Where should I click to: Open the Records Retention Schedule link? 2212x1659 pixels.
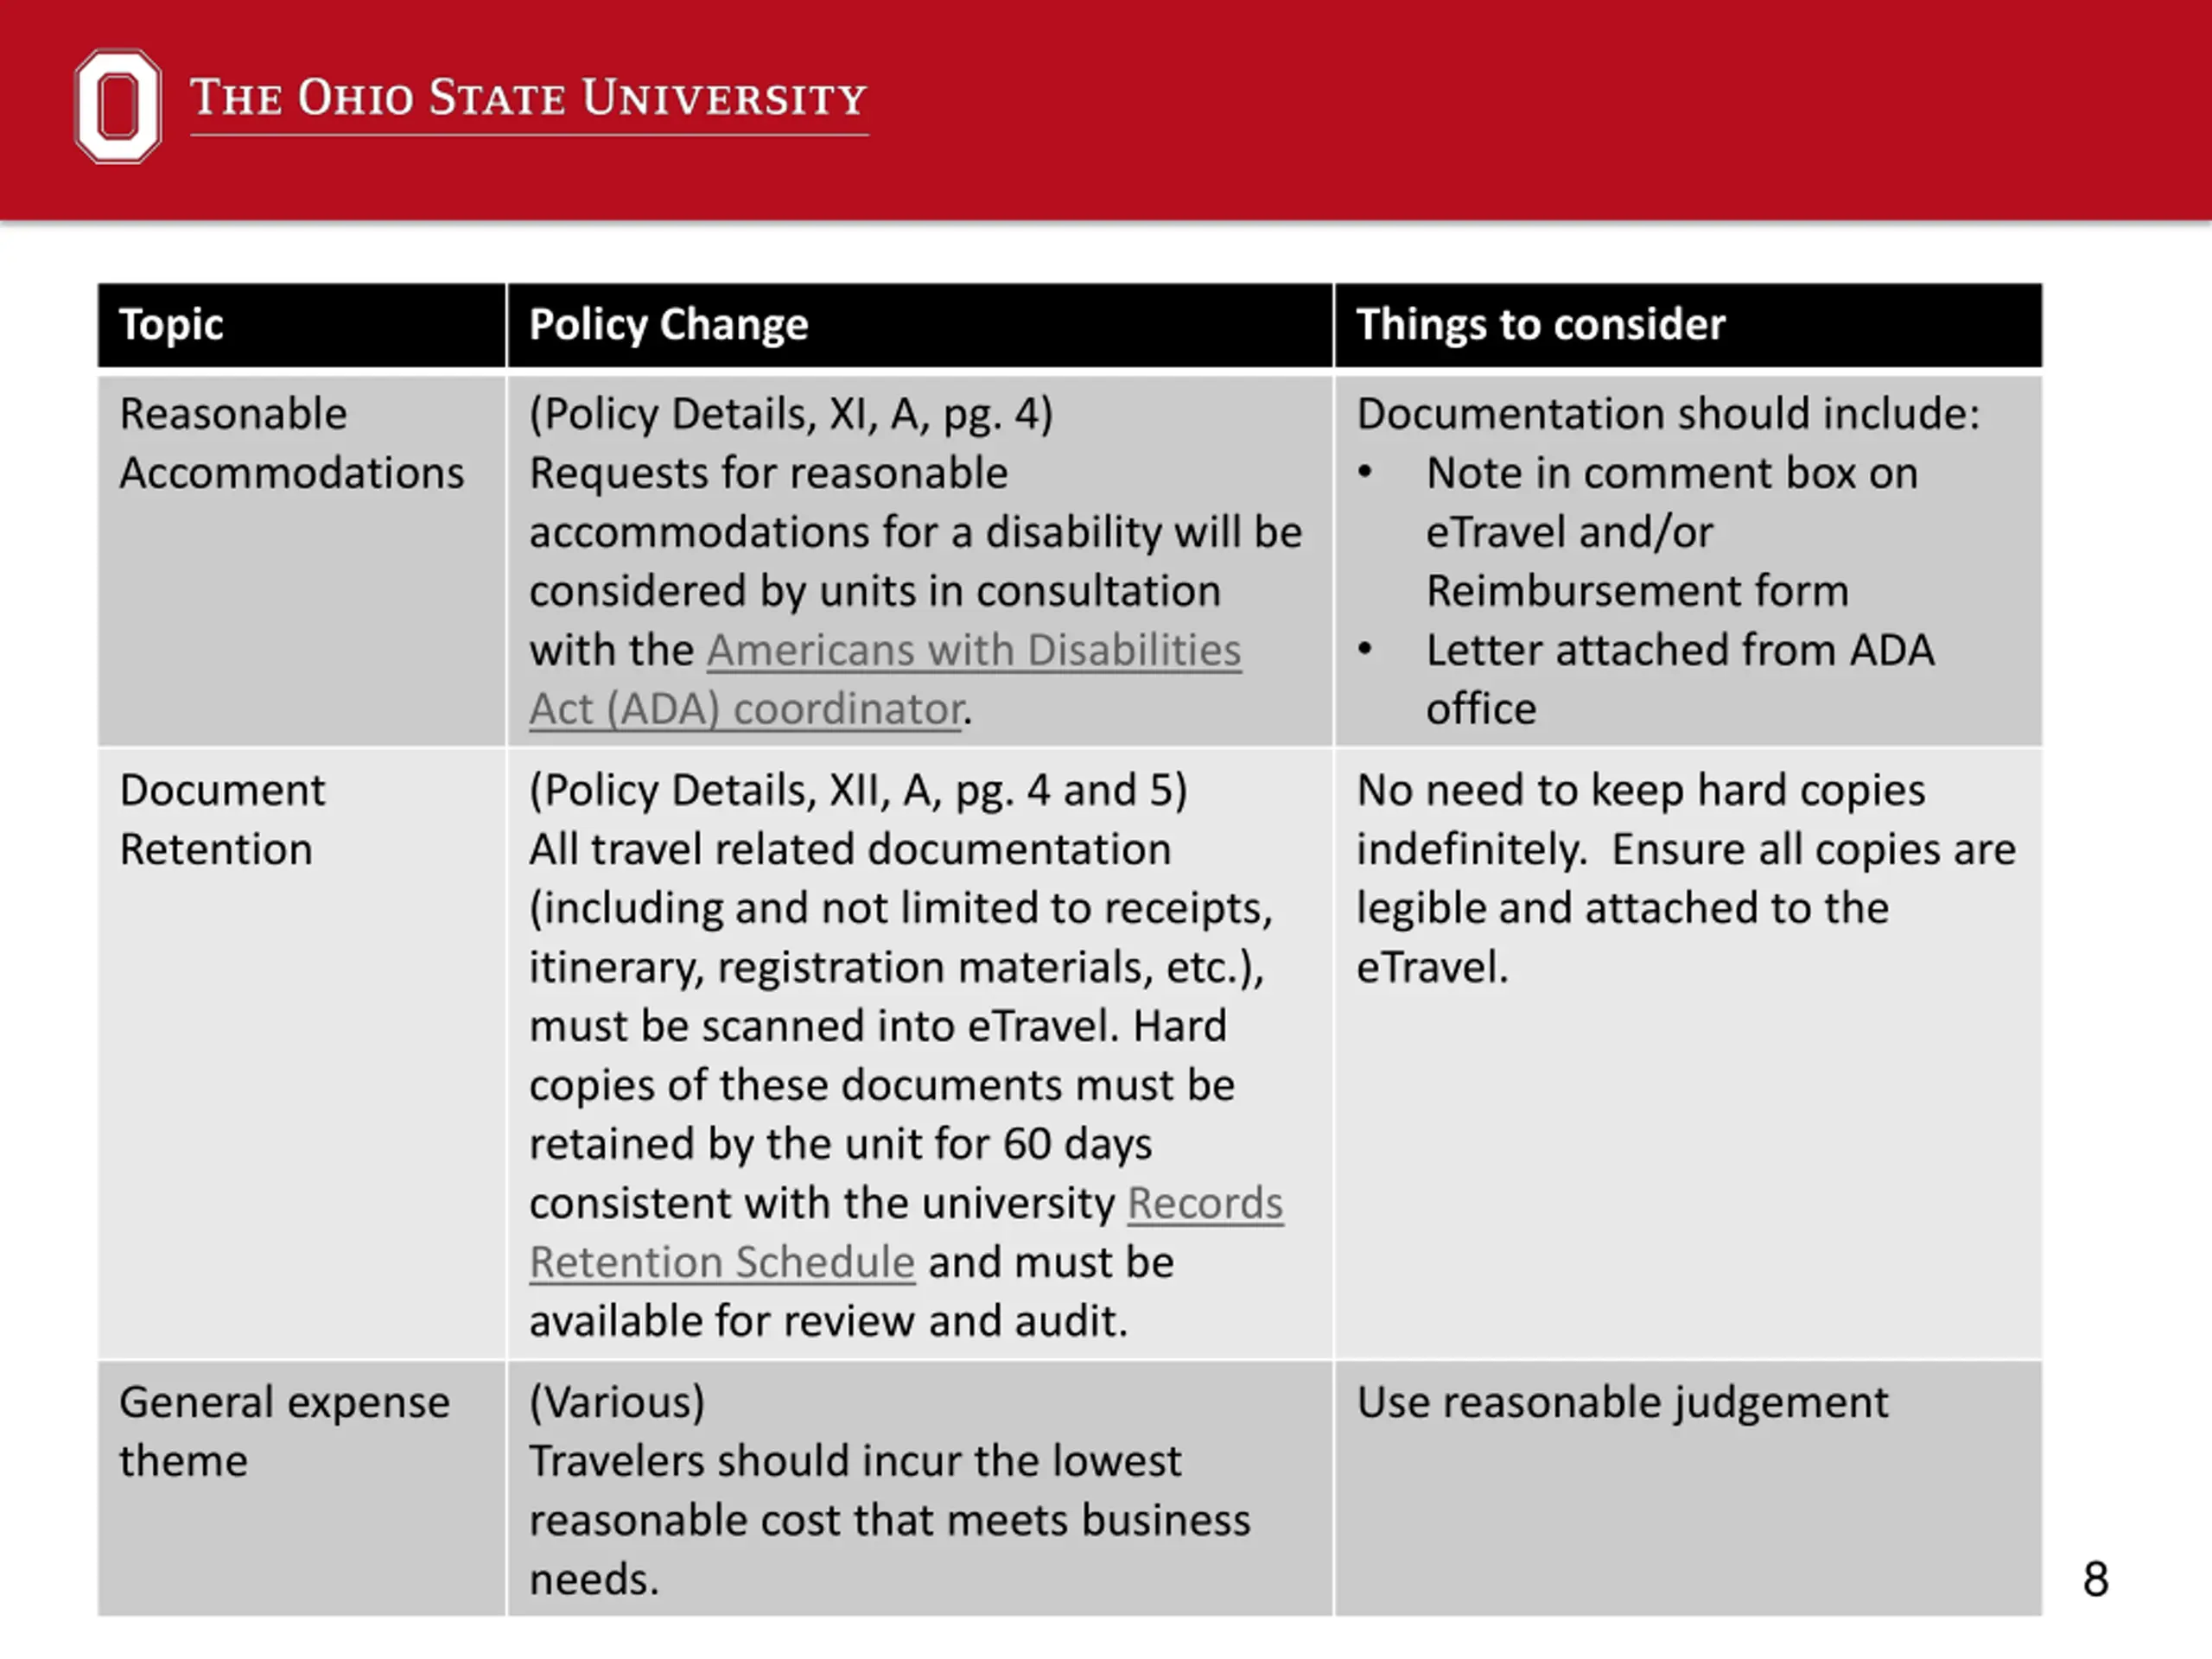906,1232
